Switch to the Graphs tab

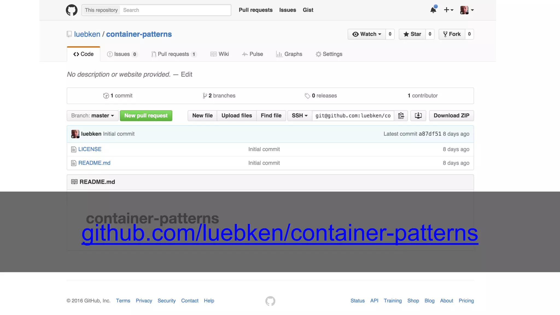coord(289,54)
